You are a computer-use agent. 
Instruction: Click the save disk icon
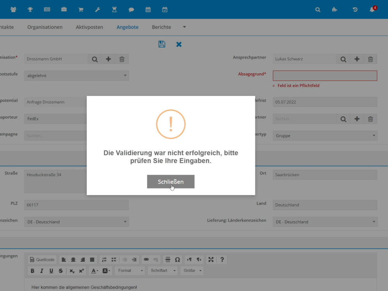(162, 44)
